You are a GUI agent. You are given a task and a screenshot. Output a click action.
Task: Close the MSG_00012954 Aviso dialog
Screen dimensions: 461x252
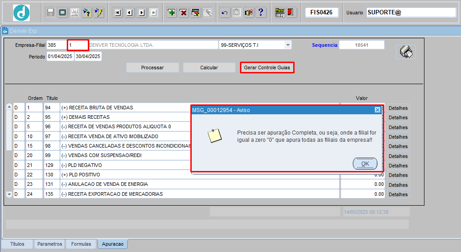pos(377,110)
